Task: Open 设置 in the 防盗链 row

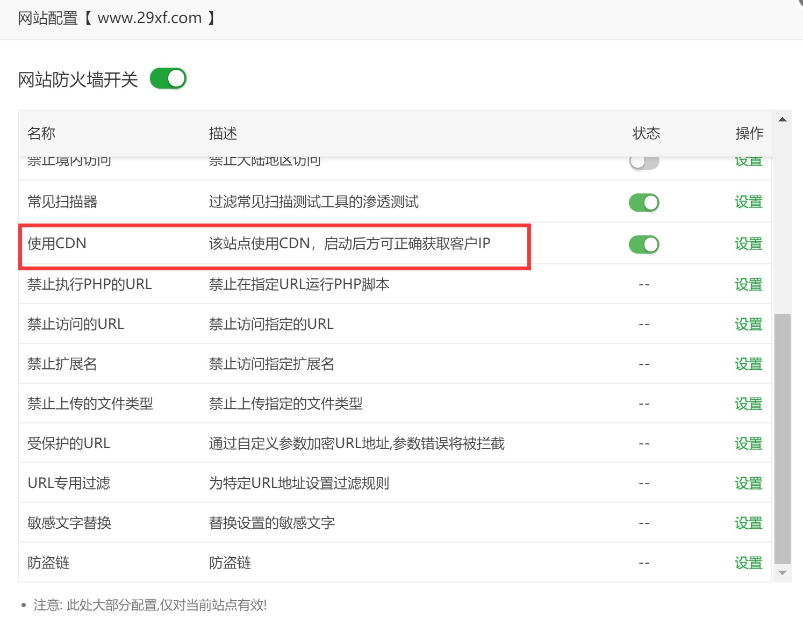Action: click(748, 563)
